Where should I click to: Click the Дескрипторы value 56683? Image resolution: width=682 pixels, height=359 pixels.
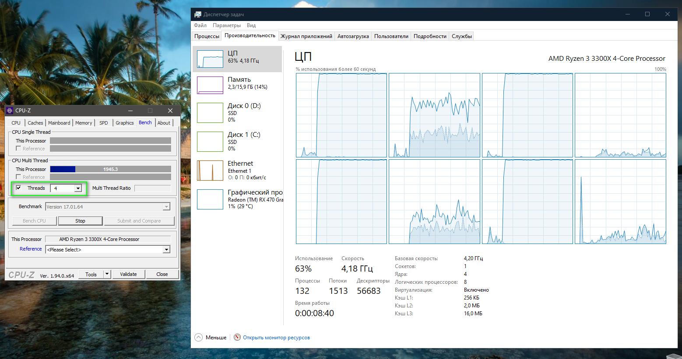(x=369, y=291)
